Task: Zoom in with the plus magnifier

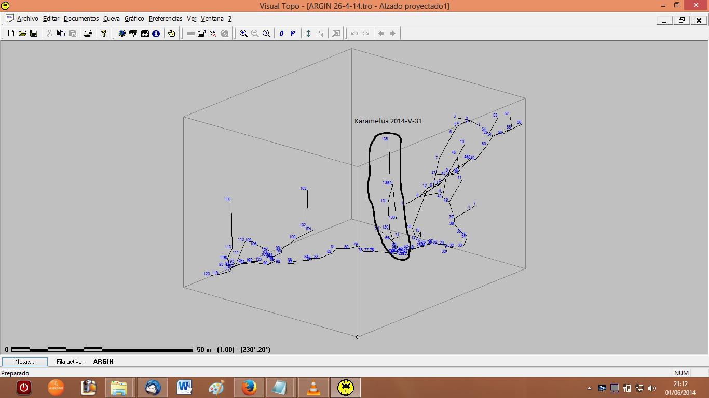Action: [243, 33]
